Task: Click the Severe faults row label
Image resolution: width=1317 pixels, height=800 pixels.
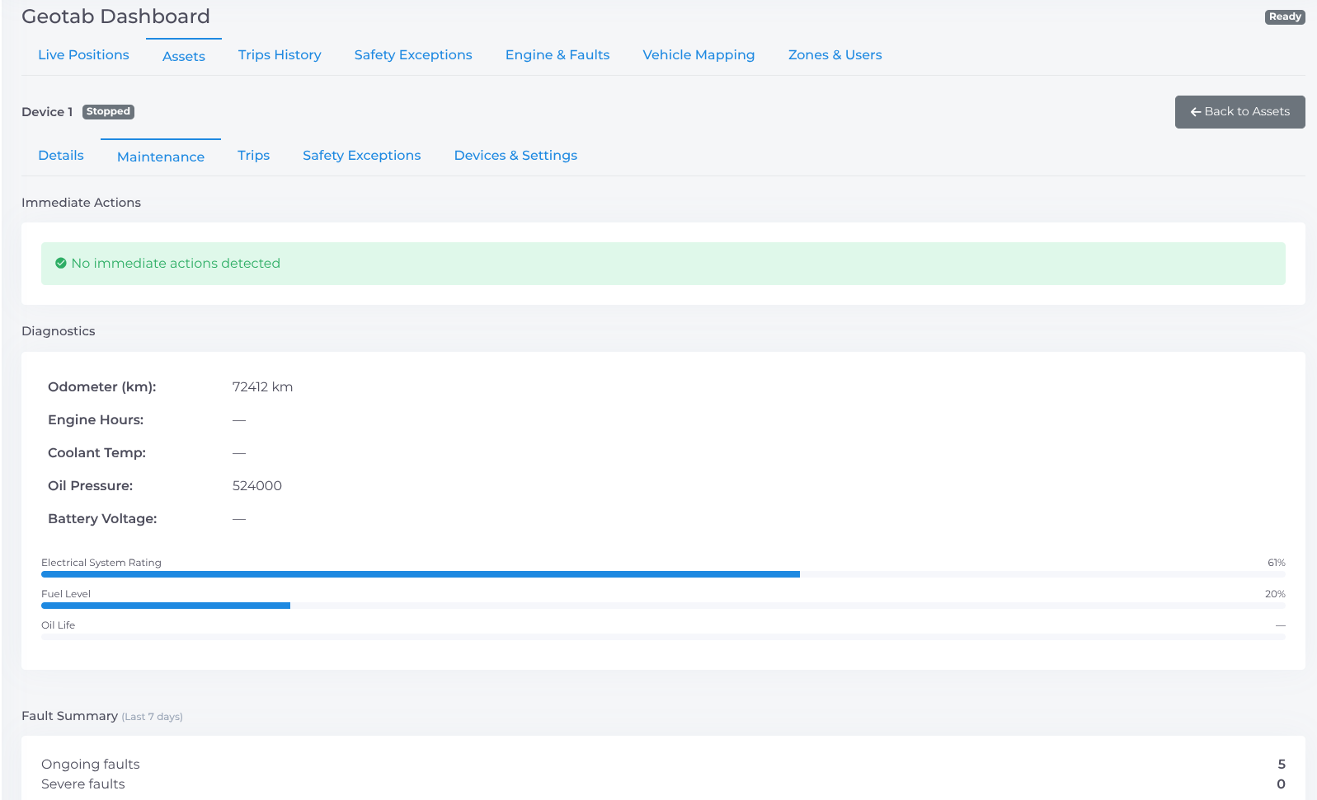Action: pos(83,784)
